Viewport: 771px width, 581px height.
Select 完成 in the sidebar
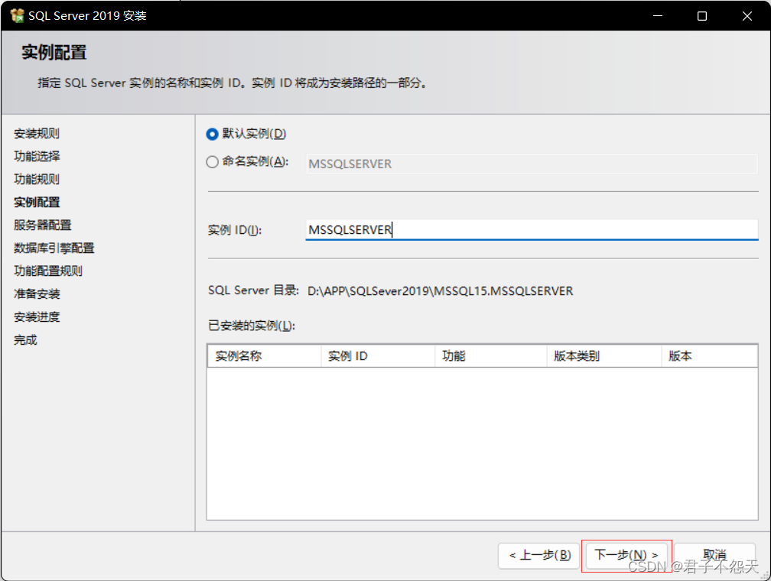click(x=25, y=339)
